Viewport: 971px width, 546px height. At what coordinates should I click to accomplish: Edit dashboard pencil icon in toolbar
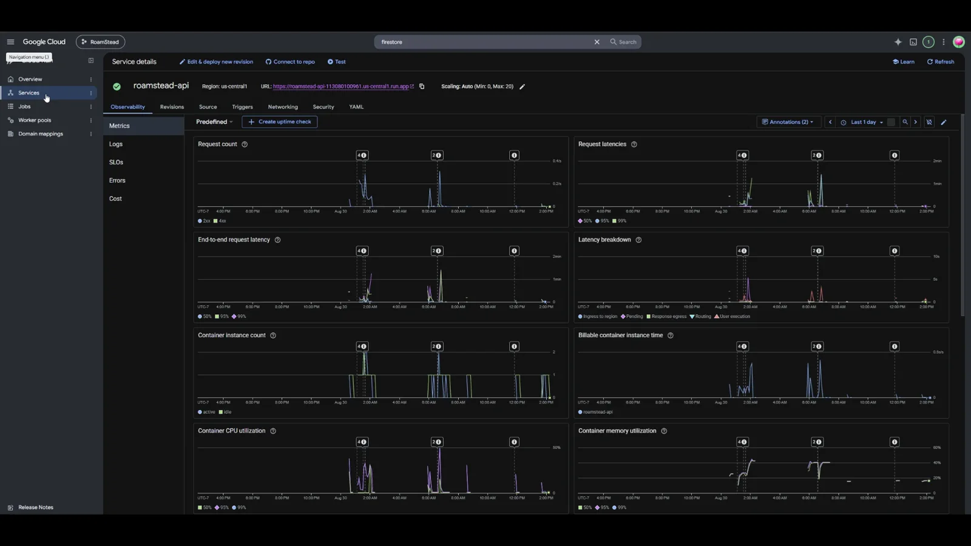[944, 122]
